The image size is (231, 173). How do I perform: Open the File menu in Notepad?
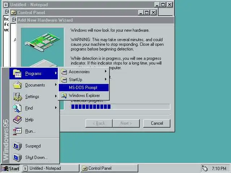[x=6, y=12]
